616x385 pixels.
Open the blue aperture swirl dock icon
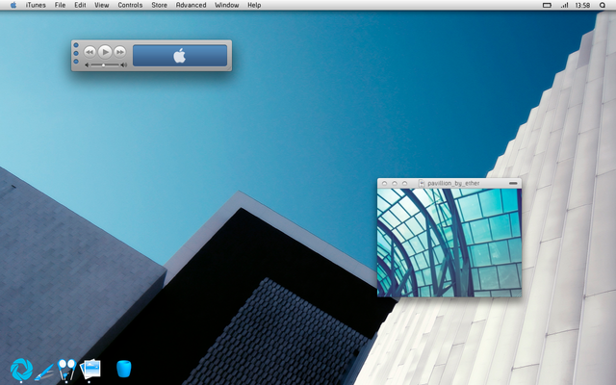[x=21, y=370]
